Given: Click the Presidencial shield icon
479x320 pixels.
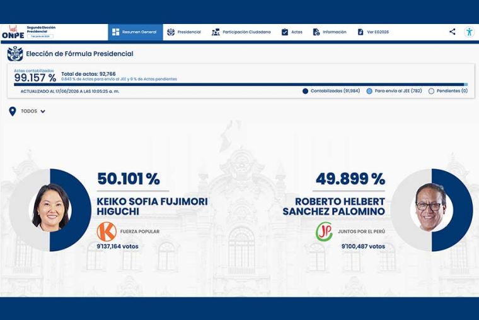Looking at the screenshot, I should (x=171, y=32).
